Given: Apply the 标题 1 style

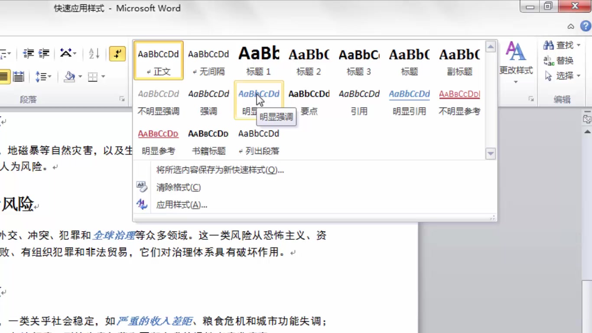Looking at the screenshot, I should [259, 61].
